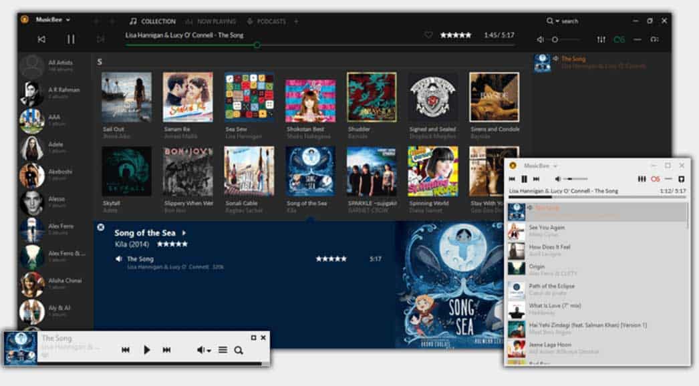Skip to previous track in mini player bar
The height and width of the screenshot is (386, 699).
(126, 350)
